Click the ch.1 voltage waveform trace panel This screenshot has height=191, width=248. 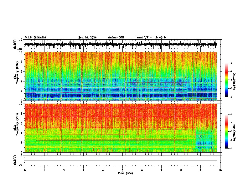(x=122, y=44)
